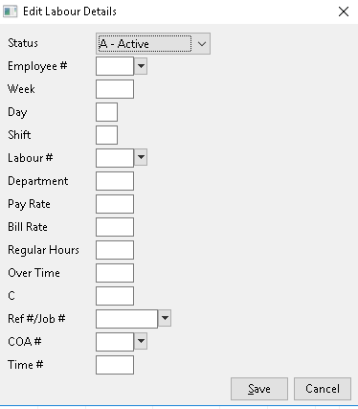Click the Cancel button

click(x=323, y=389)
